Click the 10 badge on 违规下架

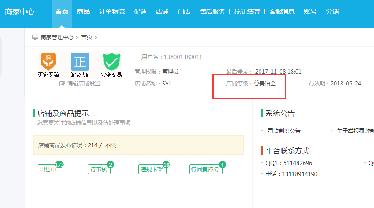[x=166, y=165]
